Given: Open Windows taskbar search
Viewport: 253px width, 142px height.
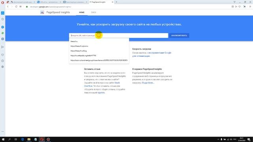Looking at the screenshot, I should point(9,139).
